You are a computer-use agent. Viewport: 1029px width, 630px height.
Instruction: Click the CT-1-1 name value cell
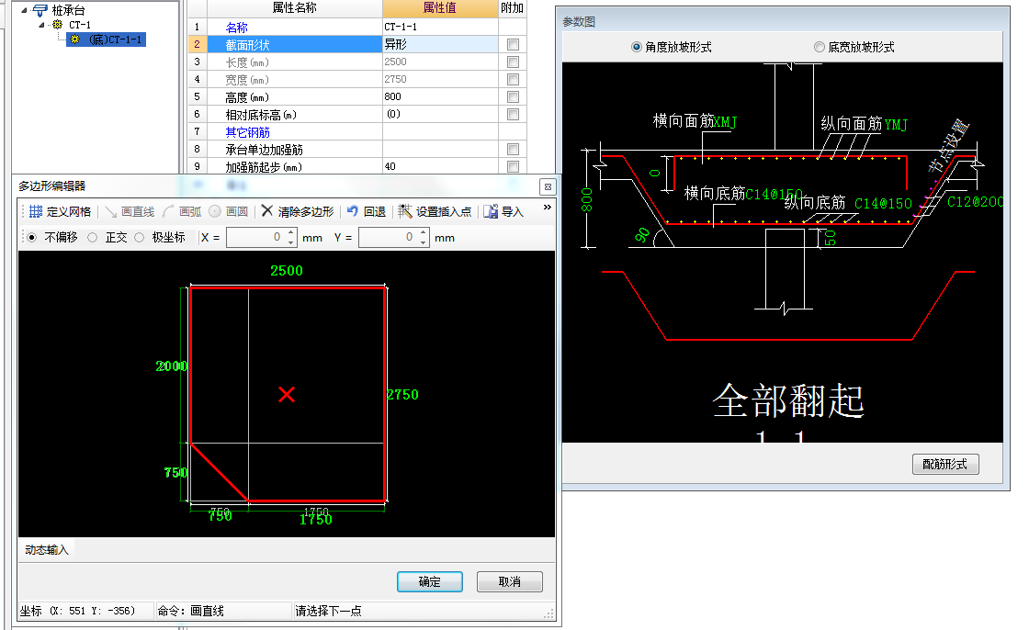coord(440,27)
